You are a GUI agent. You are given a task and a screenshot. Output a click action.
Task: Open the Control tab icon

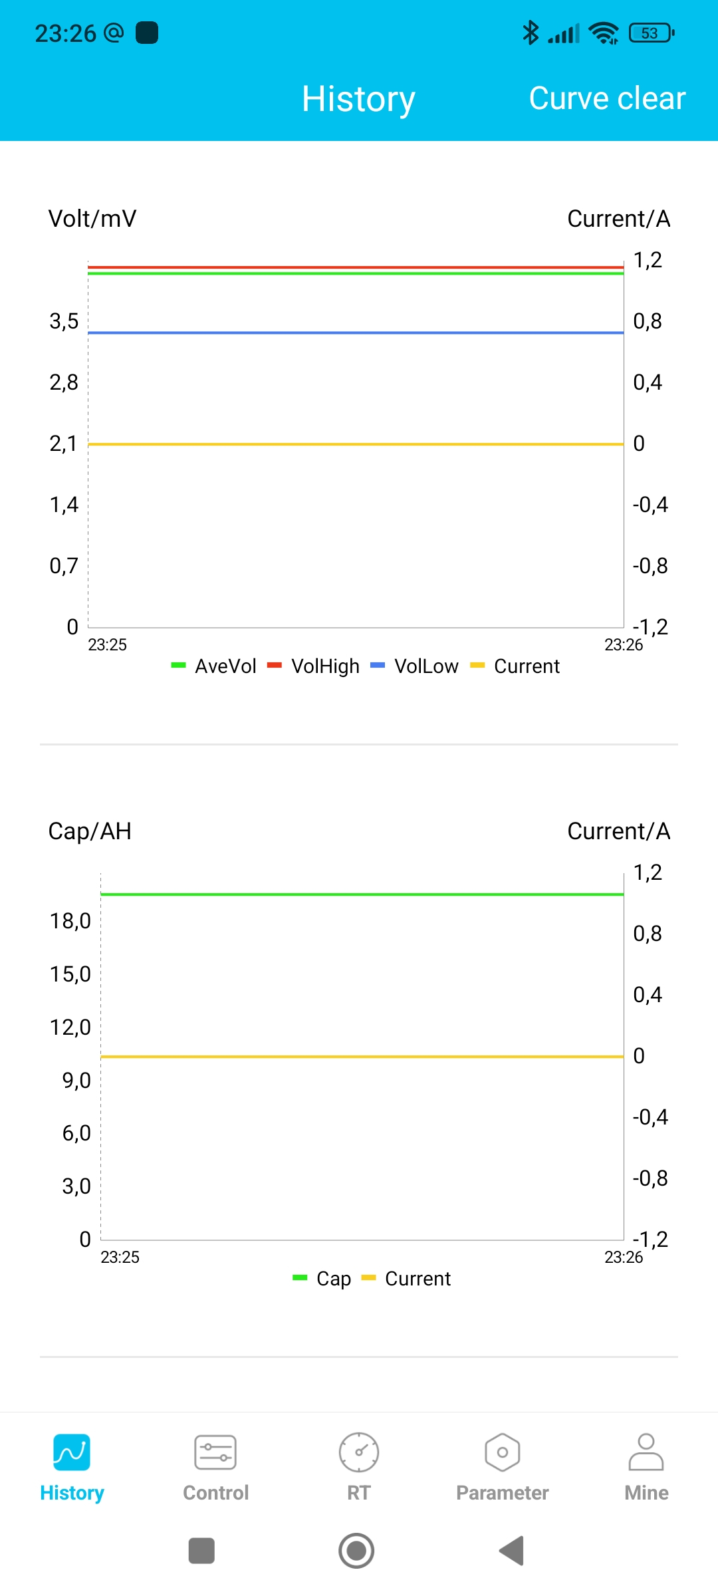click(215, 1452)
